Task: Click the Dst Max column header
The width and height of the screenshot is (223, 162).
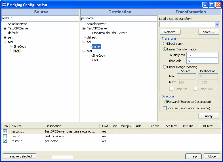Action: 209,126
